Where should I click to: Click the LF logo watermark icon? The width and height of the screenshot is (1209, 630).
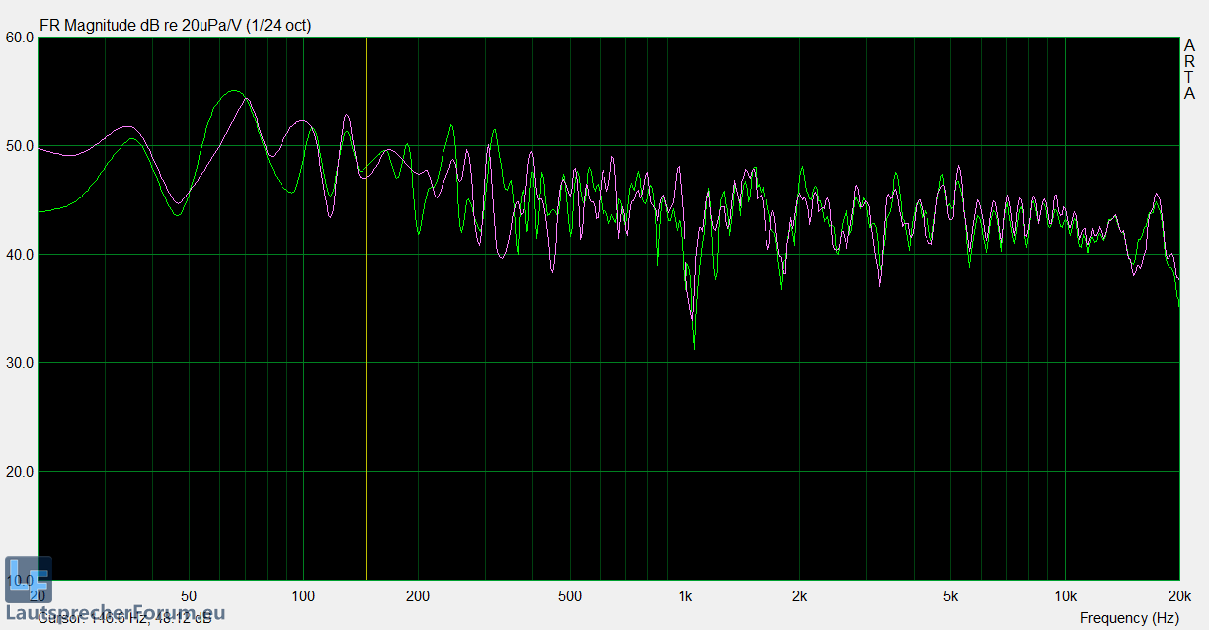[28, 580]
